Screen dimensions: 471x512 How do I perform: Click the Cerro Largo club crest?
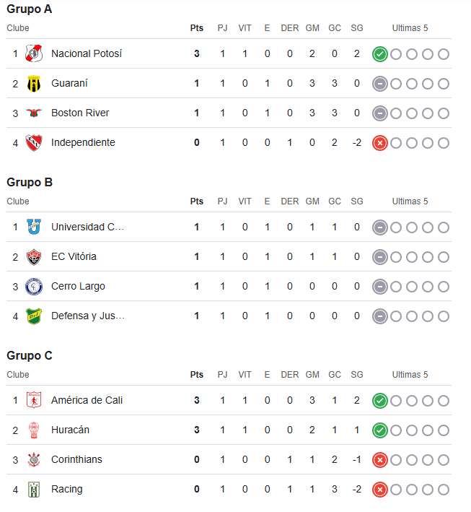click(34, 287)
